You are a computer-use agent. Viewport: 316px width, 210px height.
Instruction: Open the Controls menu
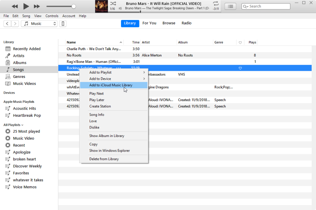tap(52, 16)
